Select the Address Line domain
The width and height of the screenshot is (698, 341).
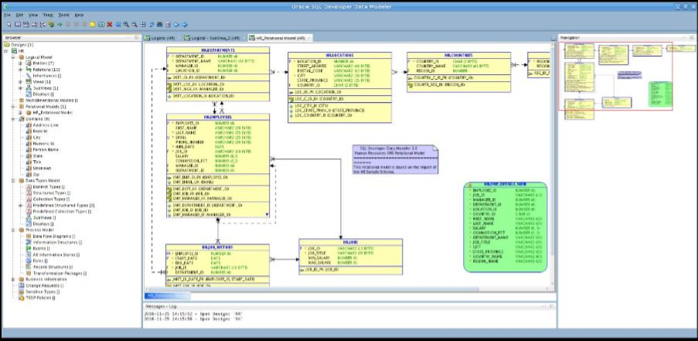(x=46, y=125)
